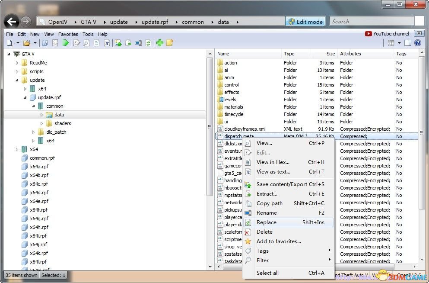
Task: Click the New folder toolbar icon
Action: pos(170,43)
